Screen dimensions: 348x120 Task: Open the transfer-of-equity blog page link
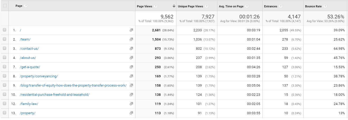click(73, 86)
